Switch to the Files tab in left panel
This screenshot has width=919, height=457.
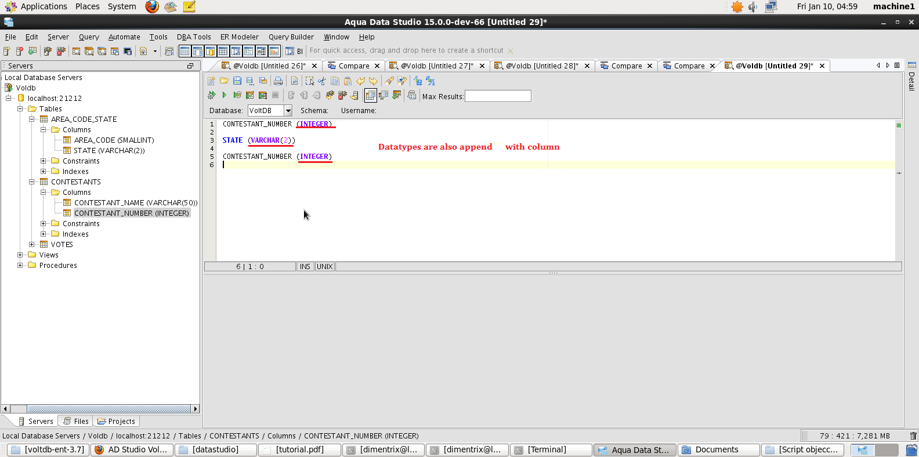tap(76, 422)
